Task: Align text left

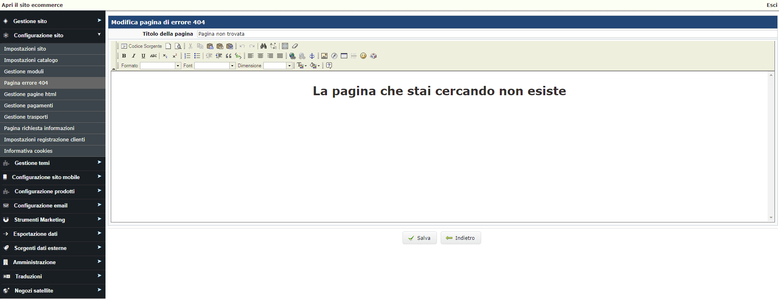Action: click(x=251, y=56)
